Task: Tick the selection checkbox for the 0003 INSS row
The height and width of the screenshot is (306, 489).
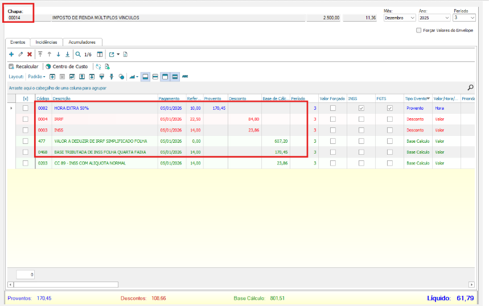Action: (x=26, y=130)
